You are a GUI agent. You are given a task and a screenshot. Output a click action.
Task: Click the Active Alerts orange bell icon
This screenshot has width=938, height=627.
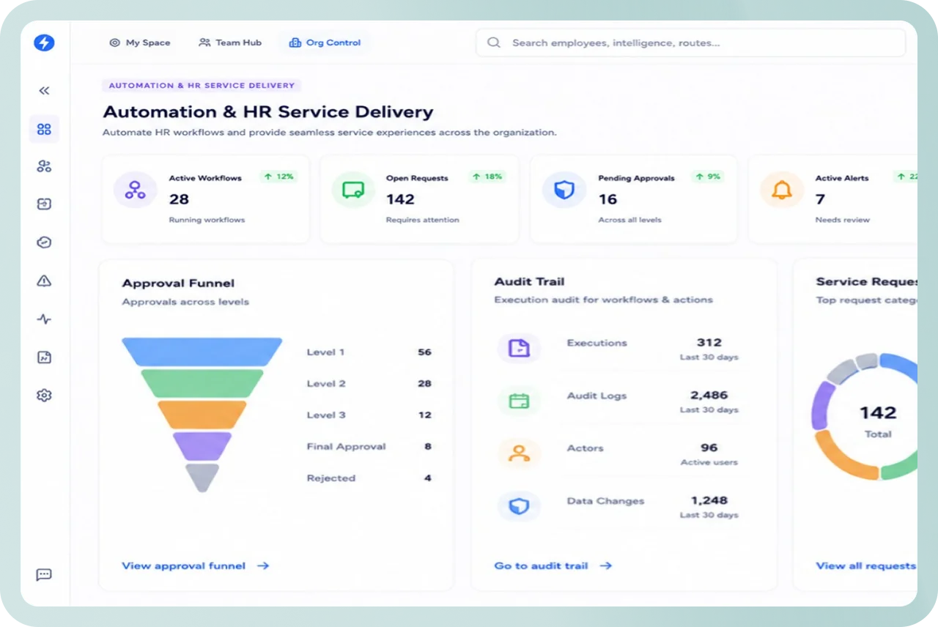(782, 190)
